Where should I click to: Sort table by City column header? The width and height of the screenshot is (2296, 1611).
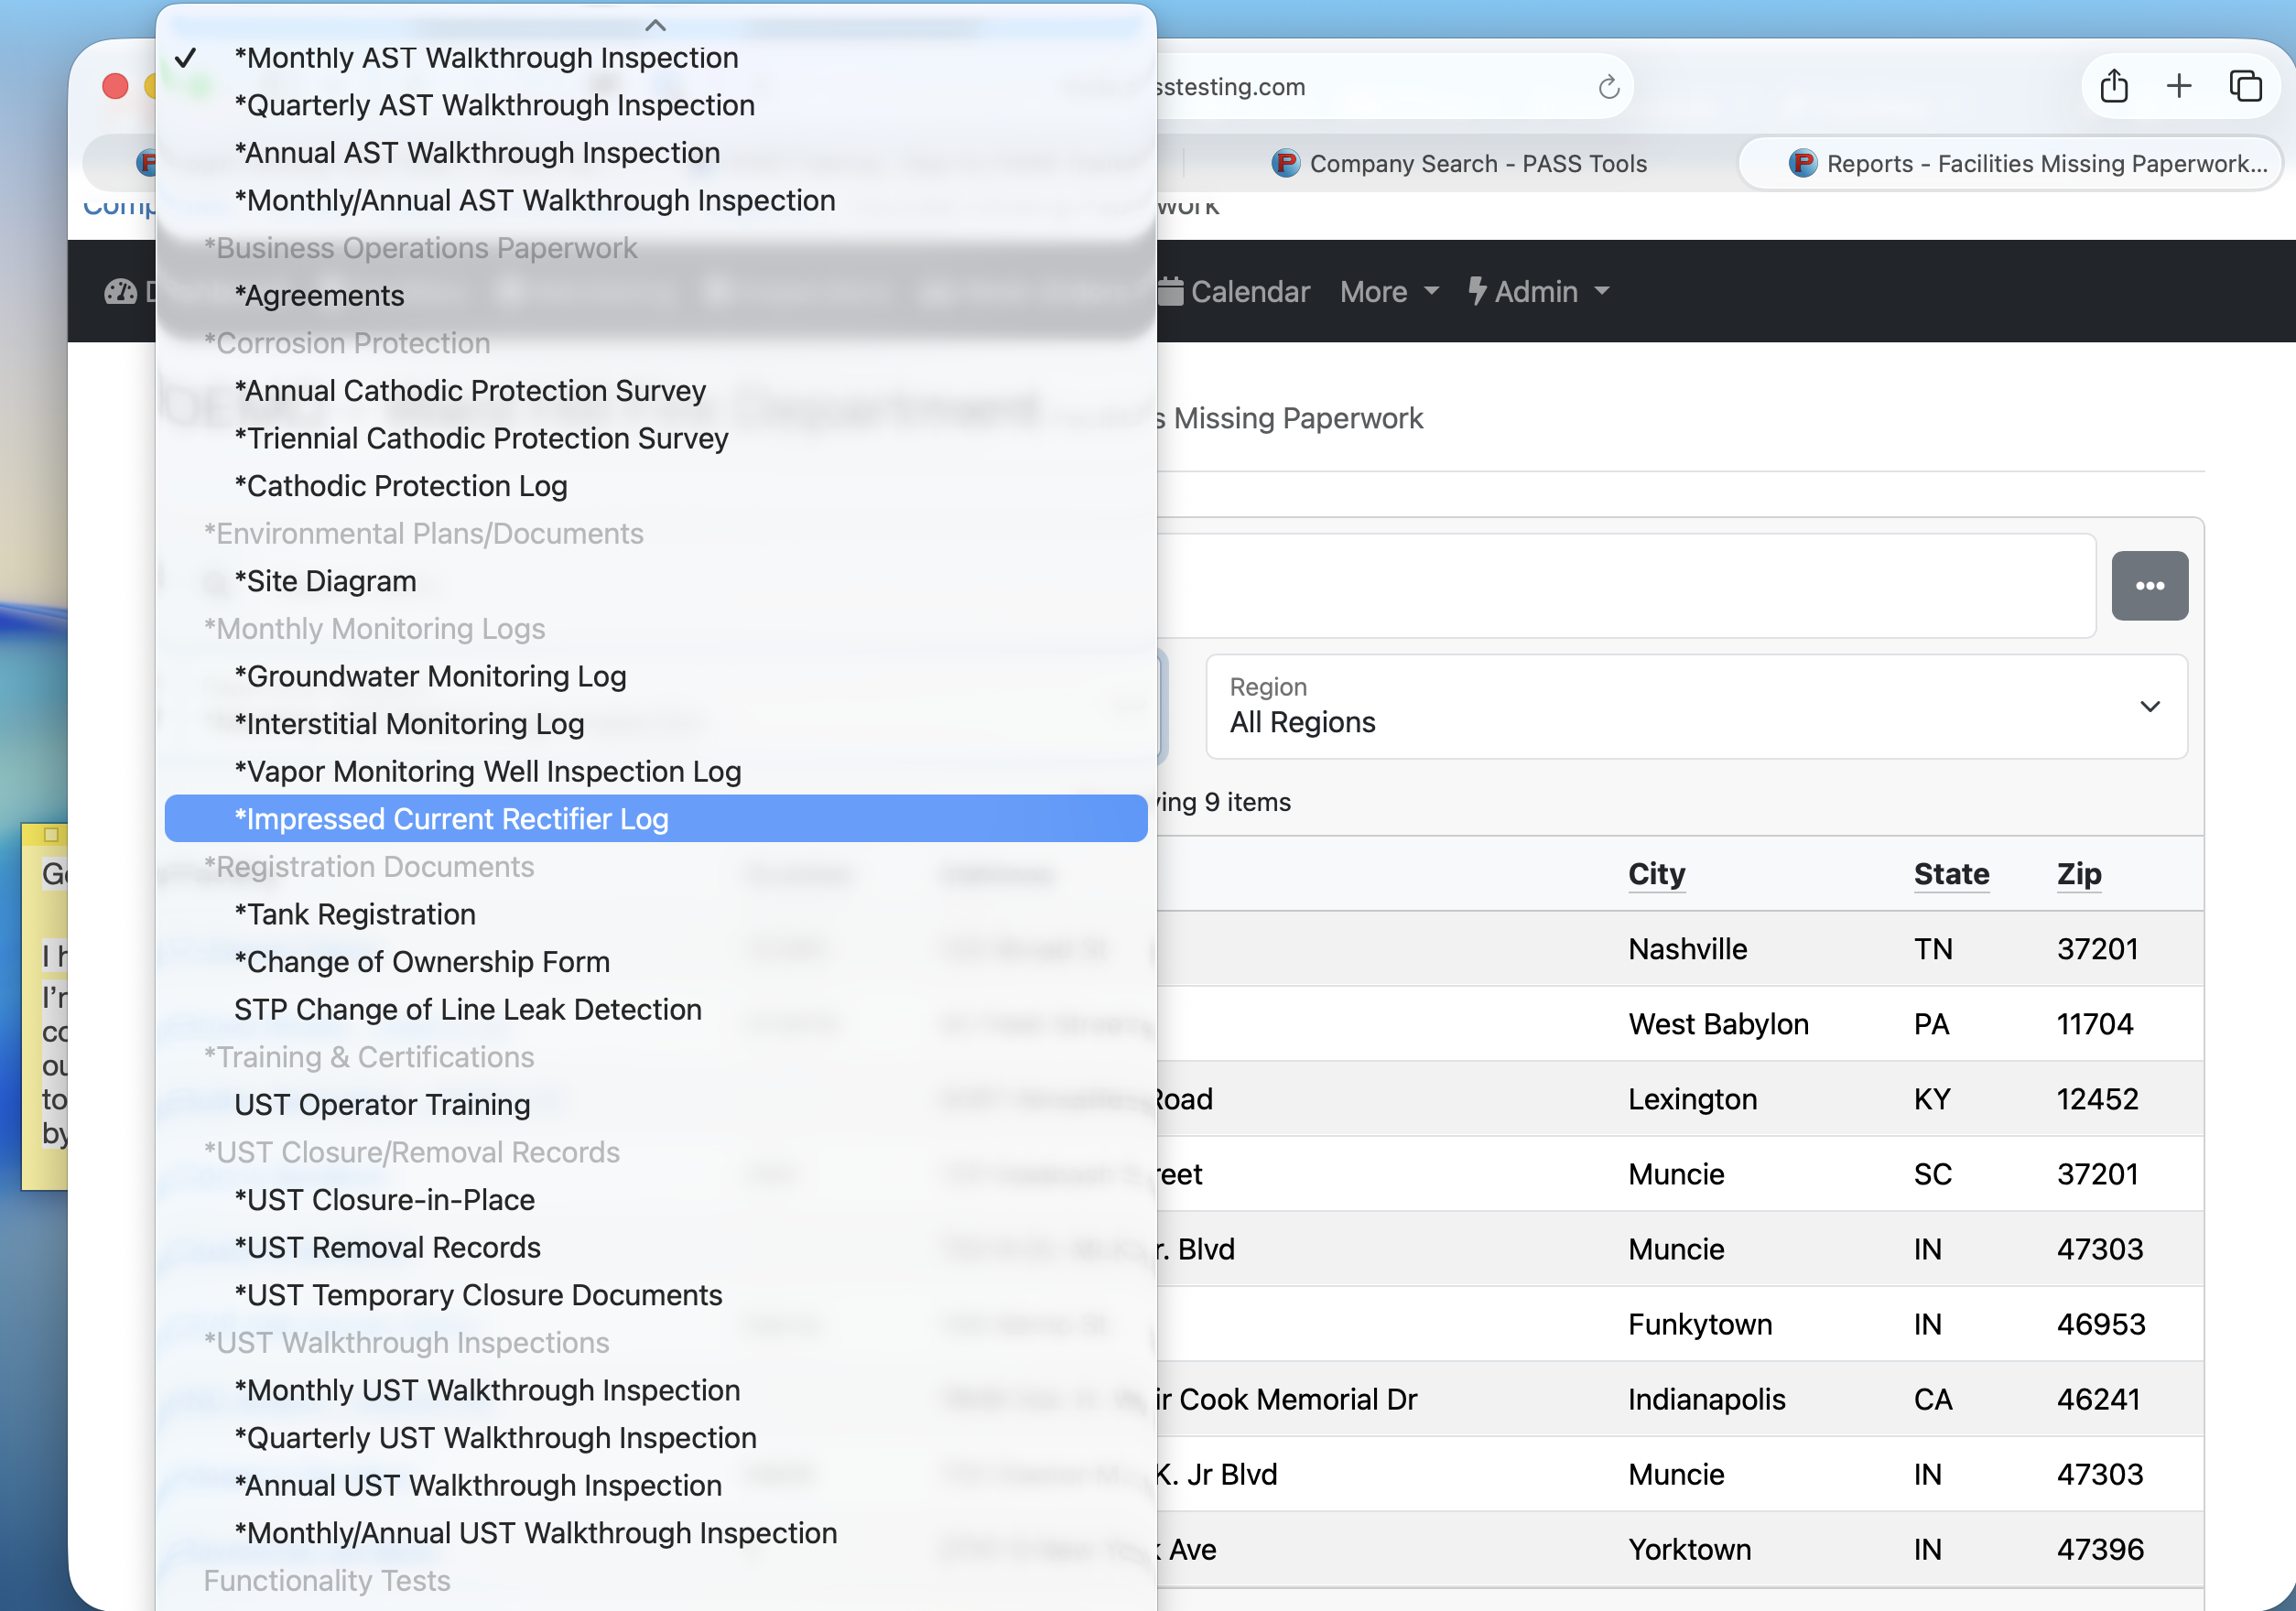[1656, 874]
